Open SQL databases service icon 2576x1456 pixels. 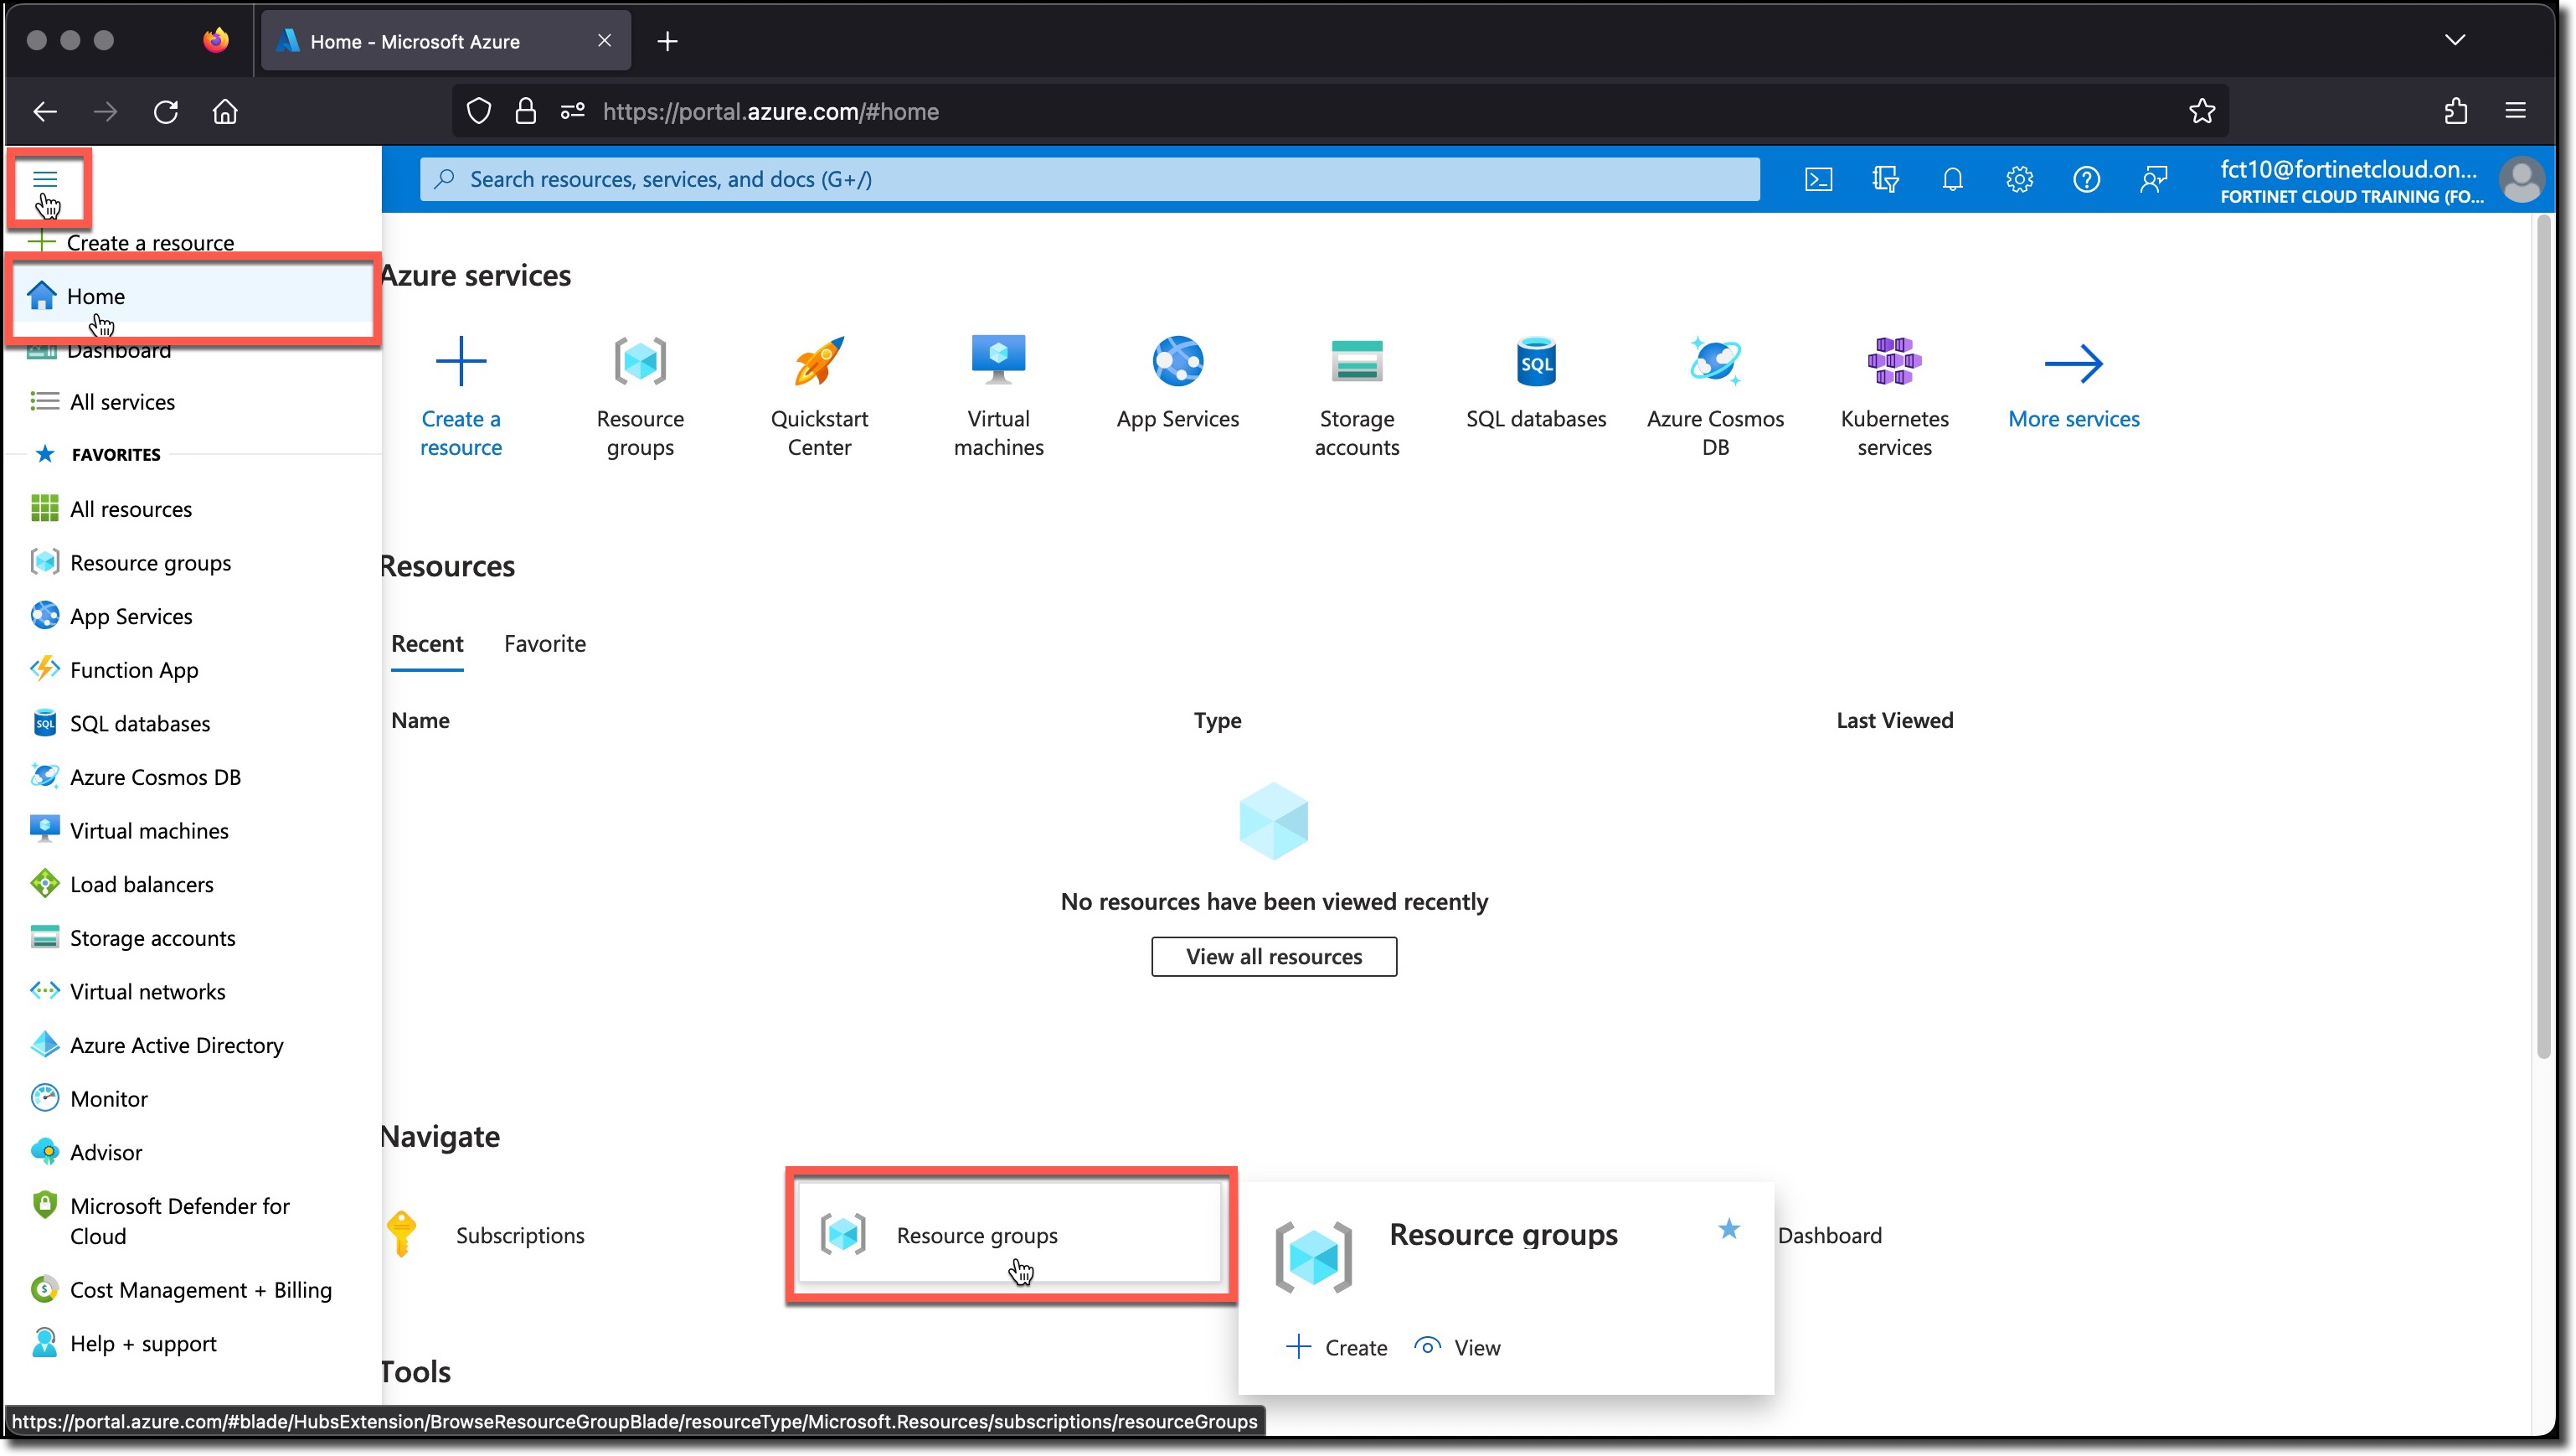pyautogui.click(x=1536, y=361)
